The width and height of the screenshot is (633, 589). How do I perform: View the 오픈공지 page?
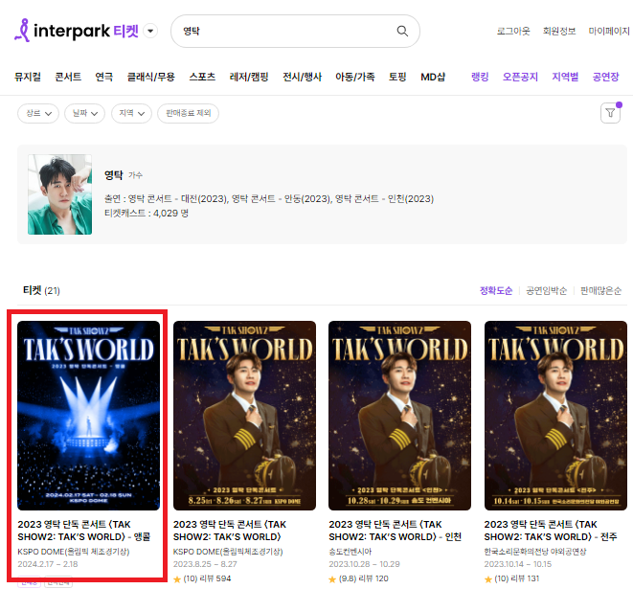[520, 77]
